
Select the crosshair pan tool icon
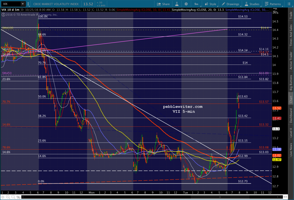point(3,197)
